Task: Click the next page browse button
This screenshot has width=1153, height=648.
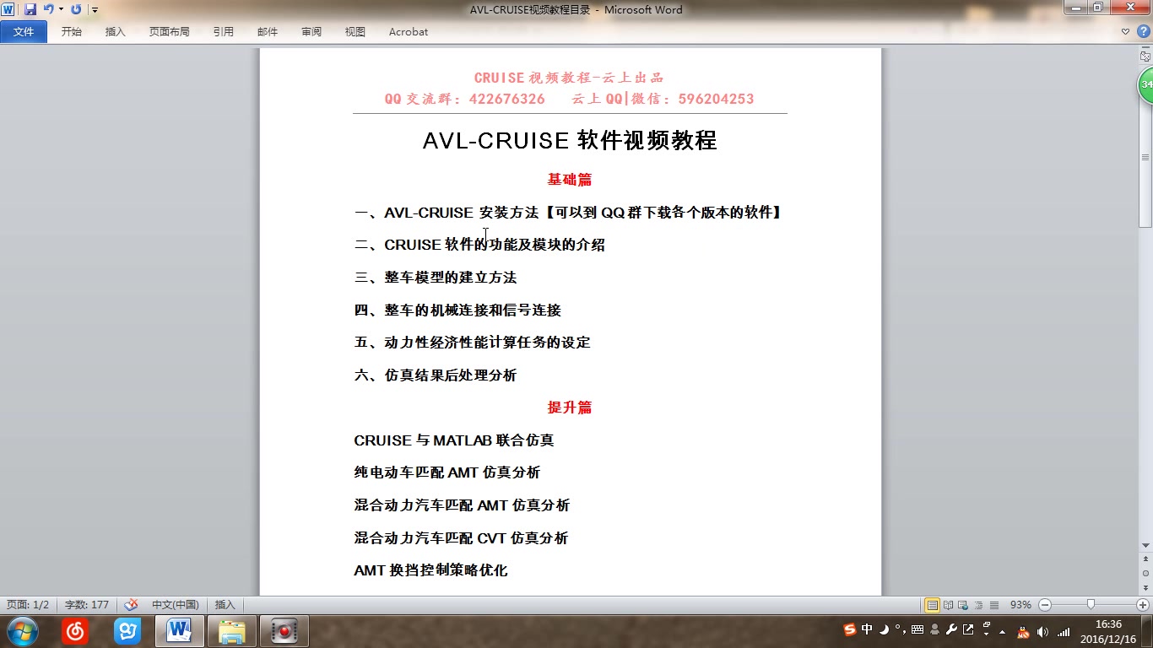Action: [x=1145, y=587]
